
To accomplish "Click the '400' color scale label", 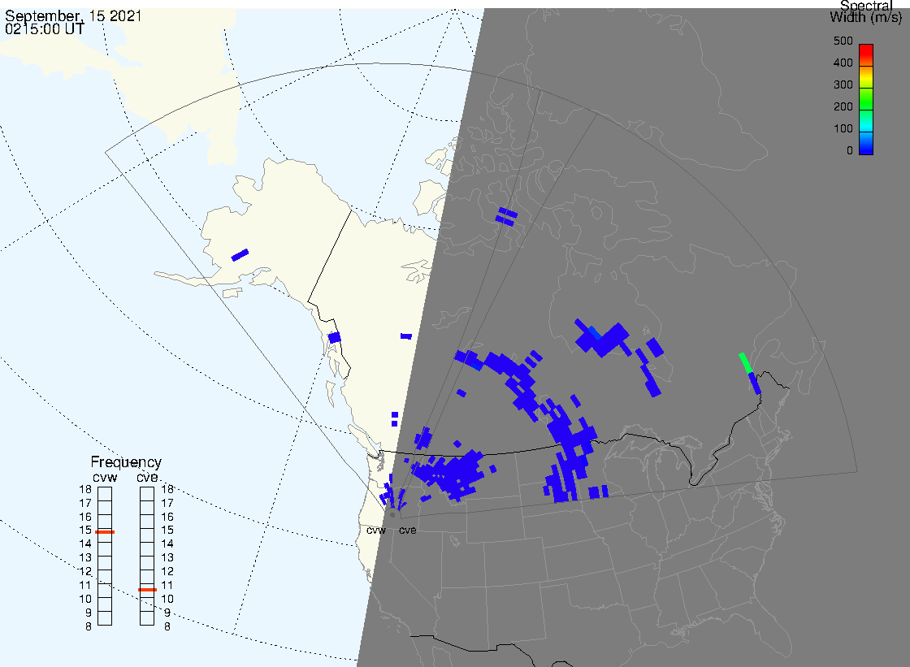I will (x=843, y=63).
